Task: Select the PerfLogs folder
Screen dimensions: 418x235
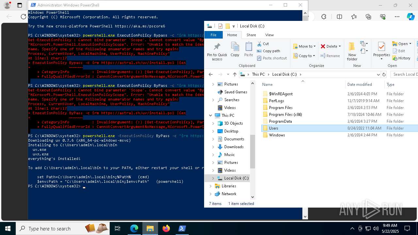Action: click(277, 101)
